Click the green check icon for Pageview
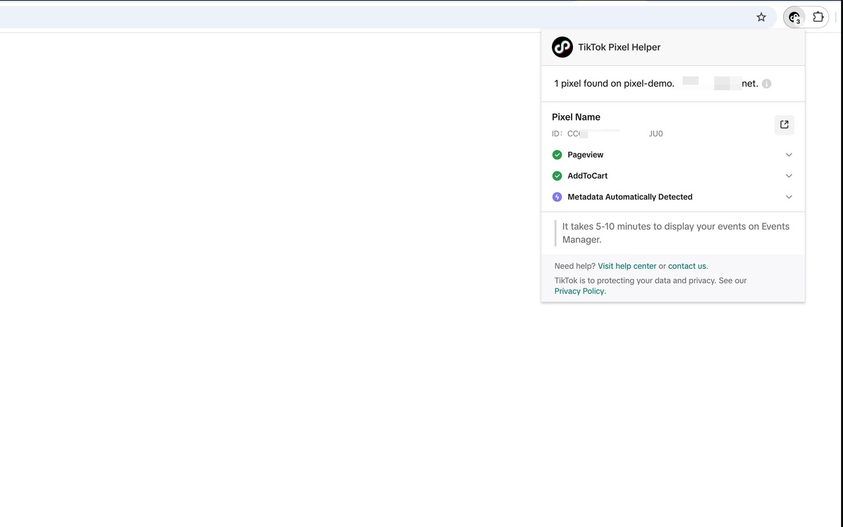The width and height of the screenshot is (843, 527). click(557, 155)
